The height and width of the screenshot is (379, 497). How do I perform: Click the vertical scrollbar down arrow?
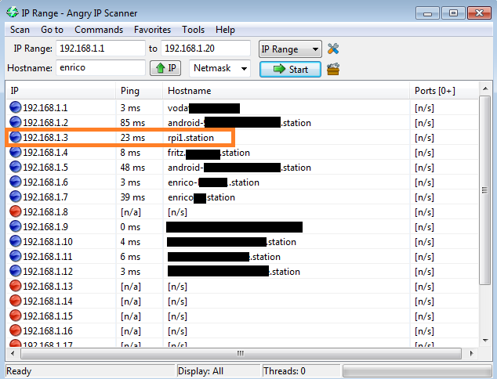coord(485,341)
